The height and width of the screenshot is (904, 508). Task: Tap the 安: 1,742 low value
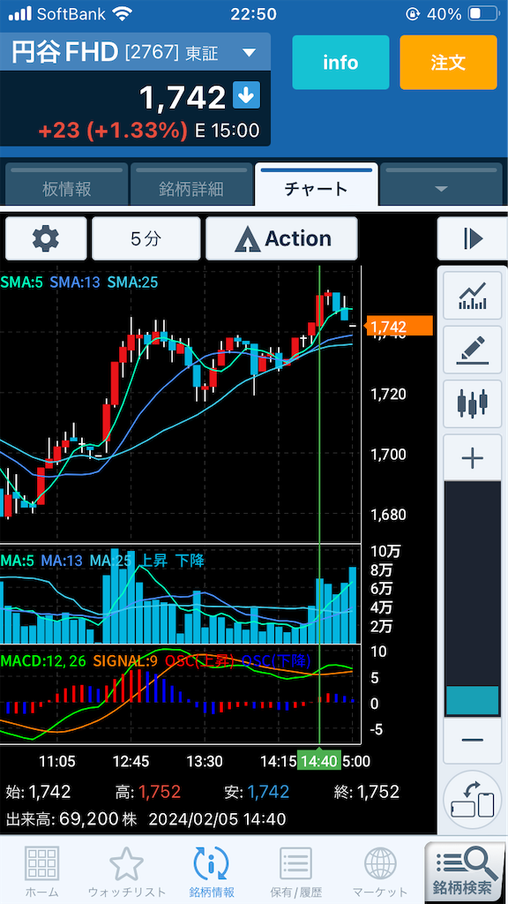[x=257, y=792]
